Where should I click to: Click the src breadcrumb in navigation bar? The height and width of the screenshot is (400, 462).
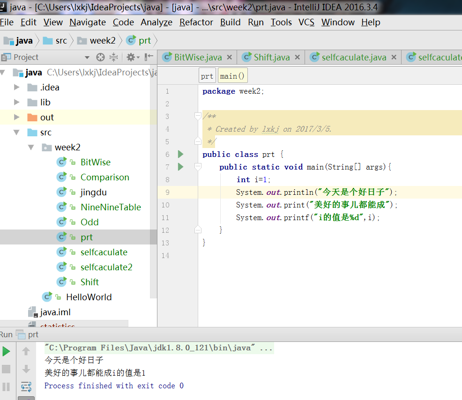coord(55,40)
